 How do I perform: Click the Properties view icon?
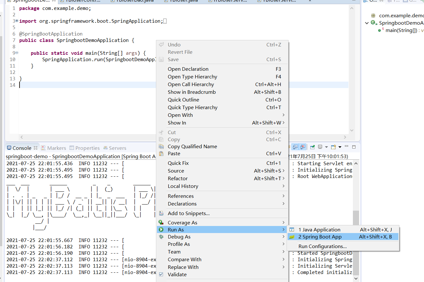coord(72,148)
